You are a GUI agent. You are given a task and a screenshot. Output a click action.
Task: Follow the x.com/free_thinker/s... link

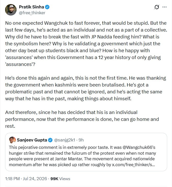coord(134,165)
